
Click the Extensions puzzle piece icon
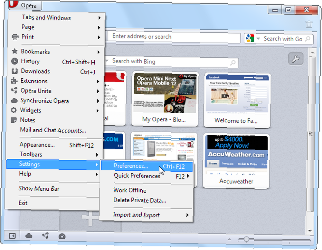click(14, 81)
